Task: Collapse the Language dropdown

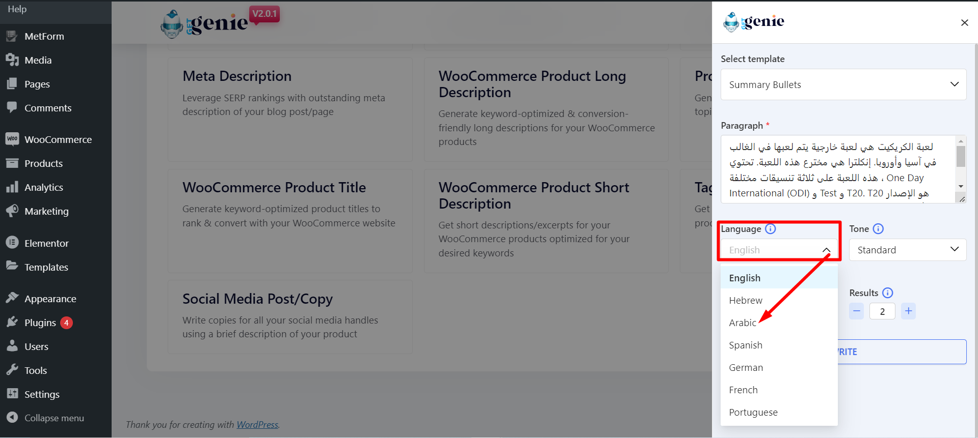Action: (779, 250)
